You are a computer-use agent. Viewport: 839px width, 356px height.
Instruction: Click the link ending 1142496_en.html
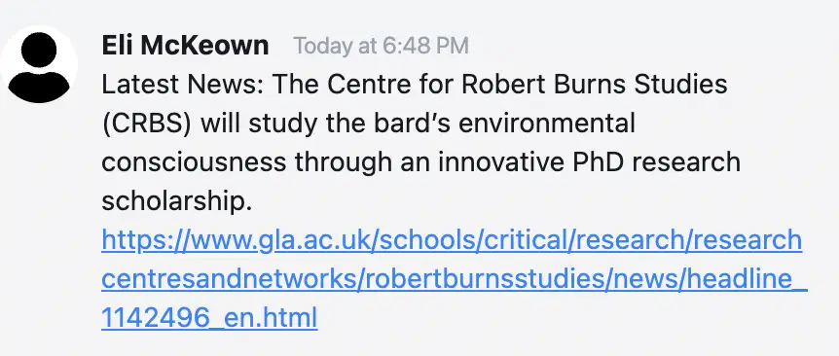point(209,318)
